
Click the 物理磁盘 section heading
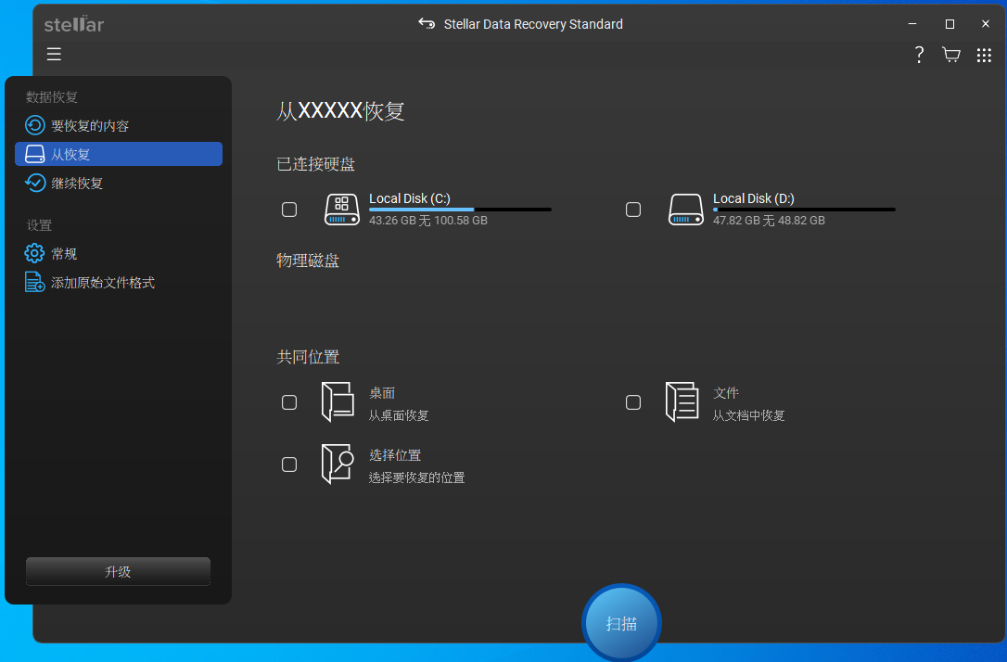click(308, 261)
